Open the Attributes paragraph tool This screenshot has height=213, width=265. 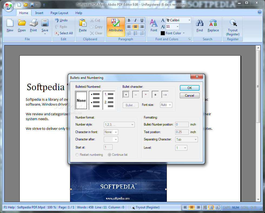(x=116, y=27)
